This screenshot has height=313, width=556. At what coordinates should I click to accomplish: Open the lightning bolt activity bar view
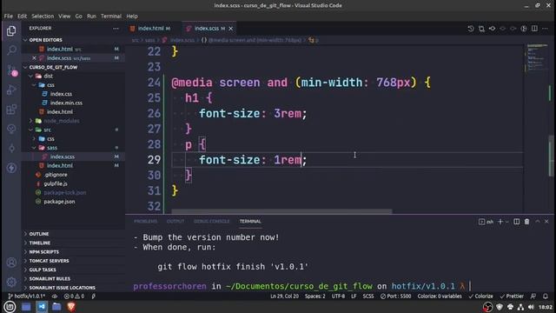pos(11,168)
